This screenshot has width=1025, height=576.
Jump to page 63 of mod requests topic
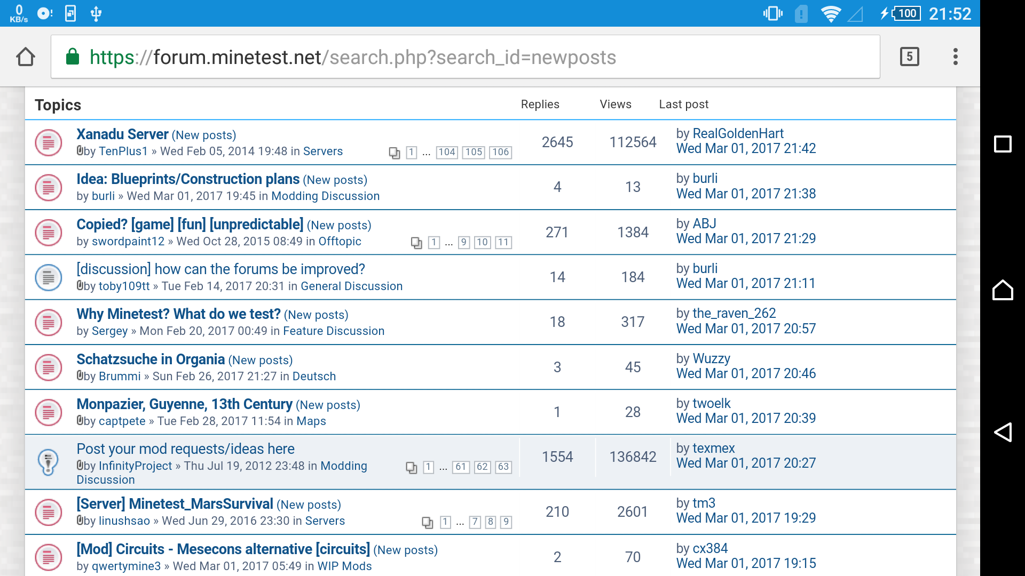click(x=502, y=467)
